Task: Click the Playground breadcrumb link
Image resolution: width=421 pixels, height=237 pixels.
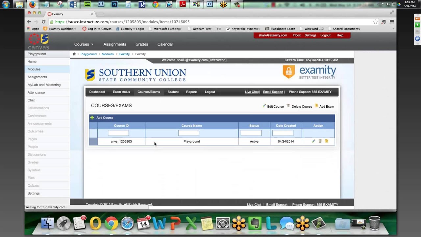Action: pyautogui.click(x=88, y=54)
